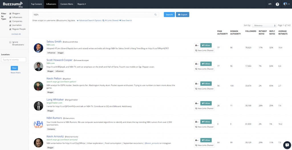Screen dimensions: 292x150
Task: Toggle the Journalists filter checkbox
Action: pyautogui.click(x=10, y=25)
